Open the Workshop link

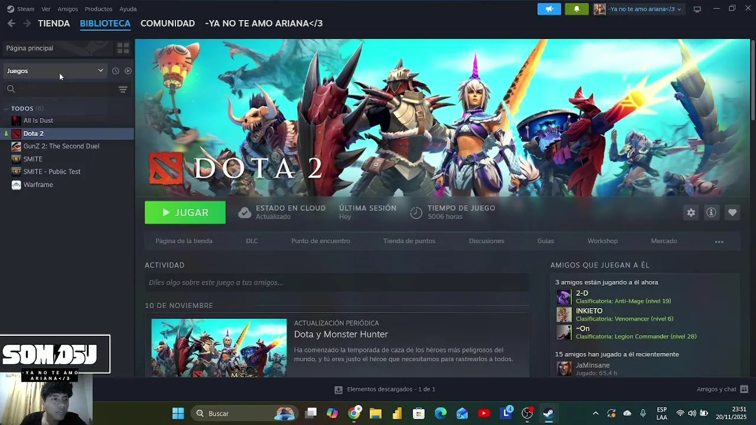pos(602,241)
